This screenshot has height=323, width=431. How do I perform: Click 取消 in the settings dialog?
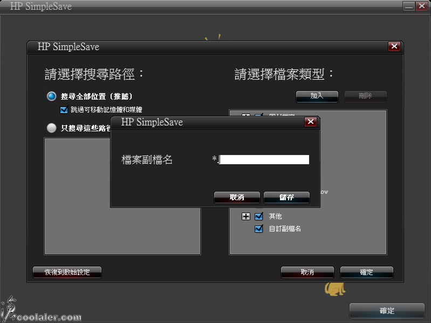(307, 272)
